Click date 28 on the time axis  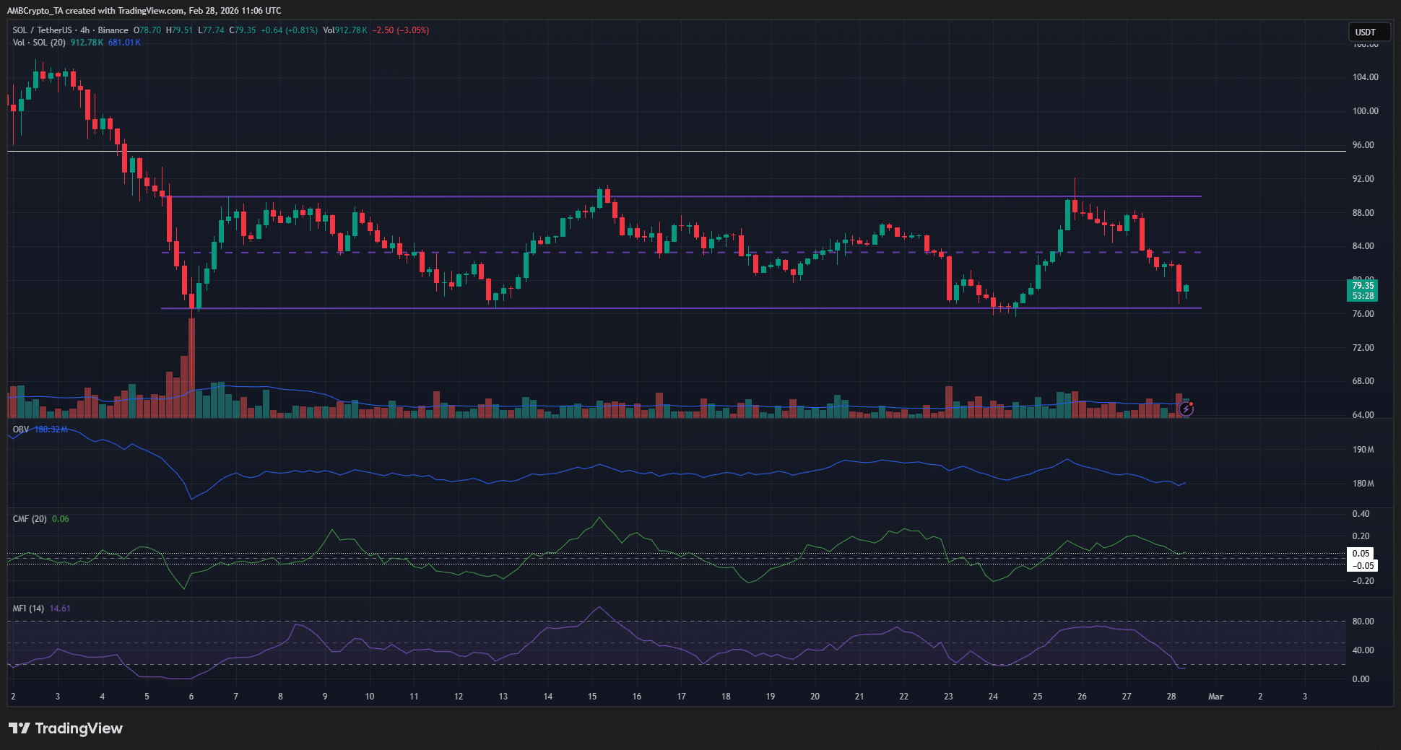[x=1171, y=697]
